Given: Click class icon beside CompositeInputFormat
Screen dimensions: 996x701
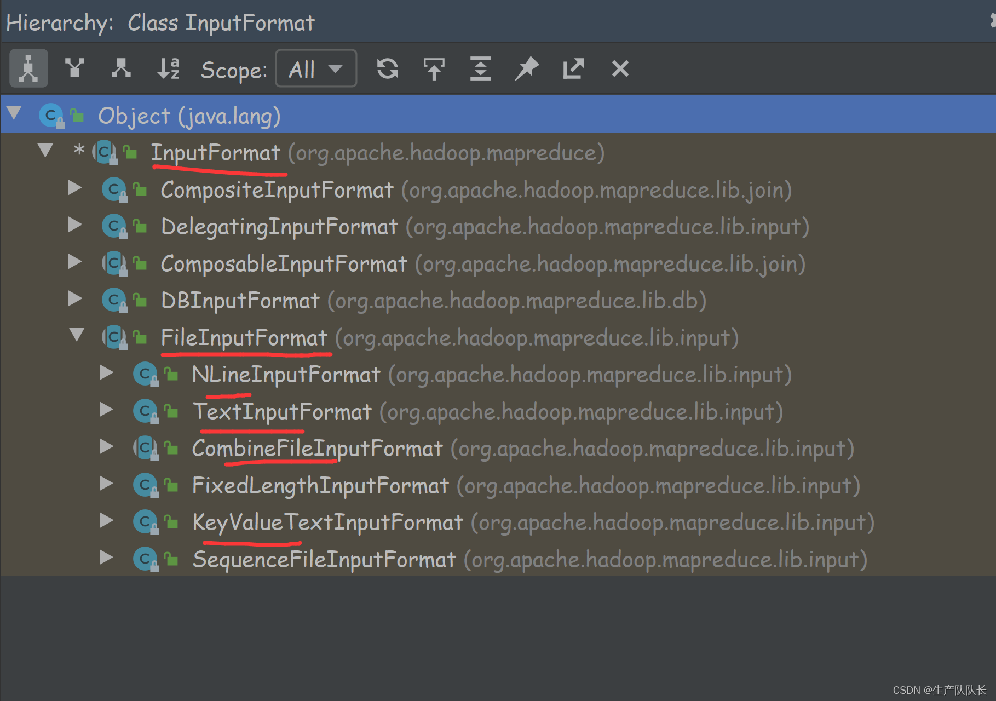Looking at the screenshot, I should pos(114,189).
